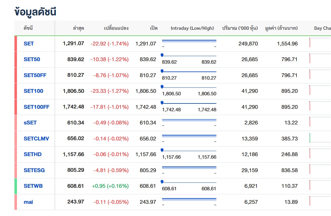331x216 pixels.
Task: Click the ล่าสุด column header
Action: click(x=78, y=28)
